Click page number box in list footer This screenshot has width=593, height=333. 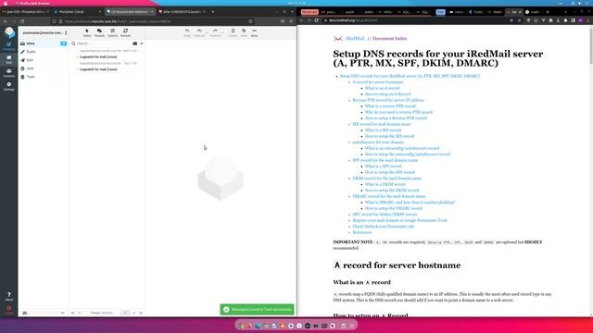125,313
